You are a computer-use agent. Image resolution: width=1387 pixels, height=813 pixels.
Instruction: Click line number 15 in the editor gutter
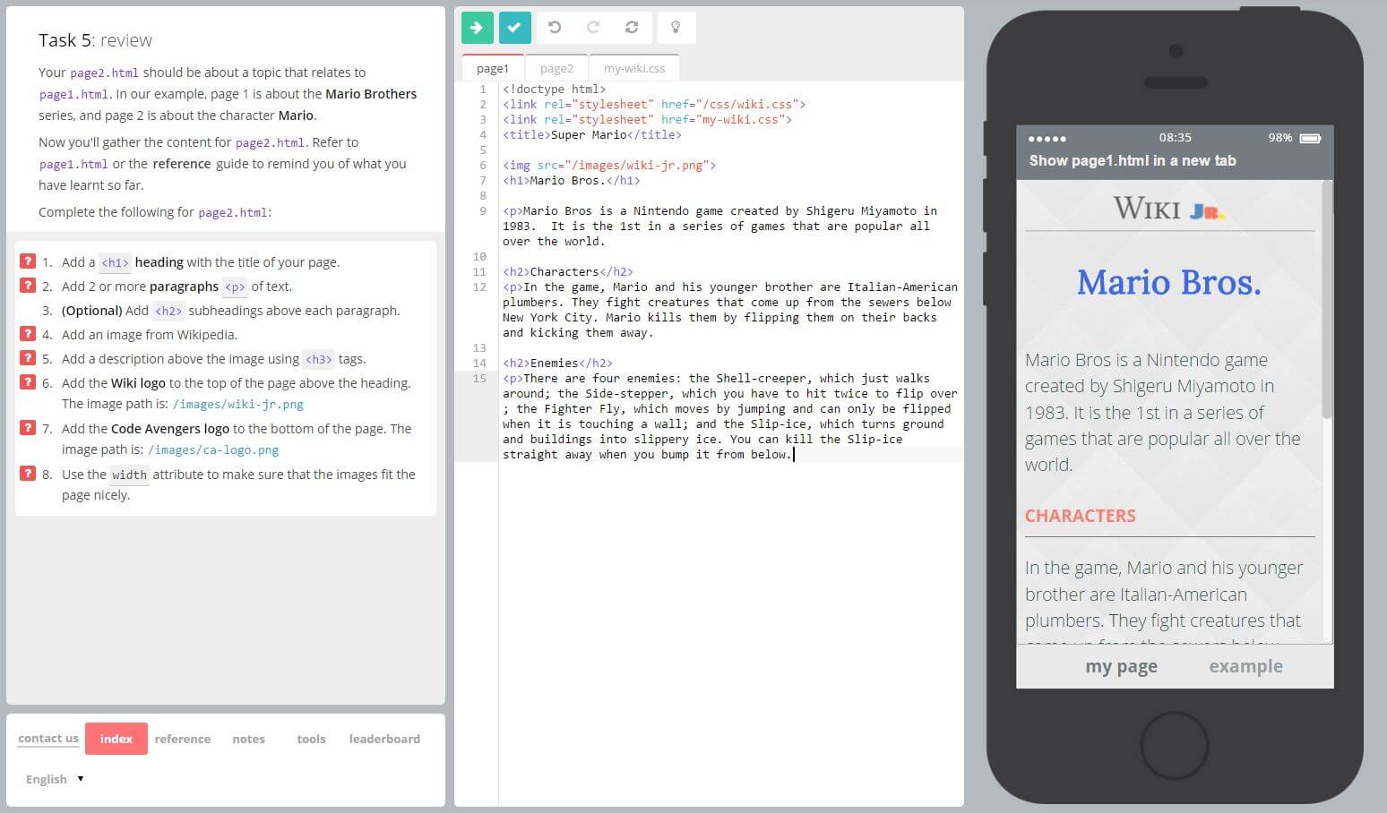[x=479, y=378]
